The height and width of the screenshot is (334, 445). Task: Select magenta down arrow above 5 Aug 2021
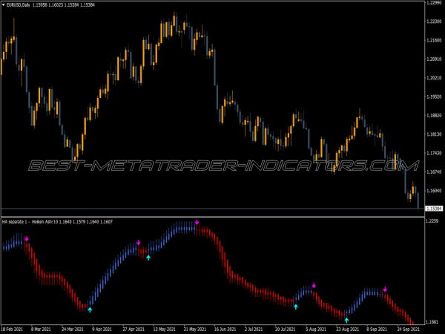[314, 286]
